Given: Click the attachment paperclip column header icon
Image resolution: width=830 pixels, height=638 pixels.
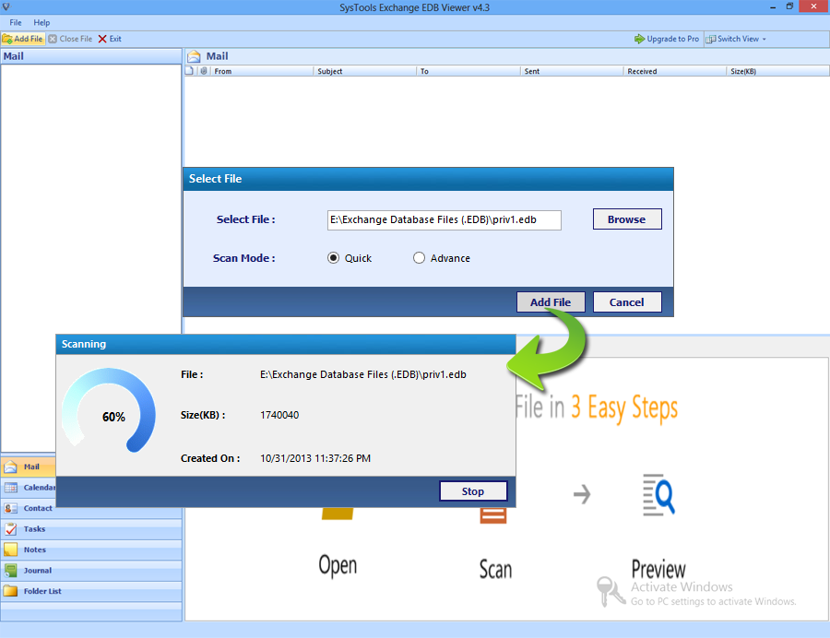Looking at the screenshot, I should coord(204,71).
